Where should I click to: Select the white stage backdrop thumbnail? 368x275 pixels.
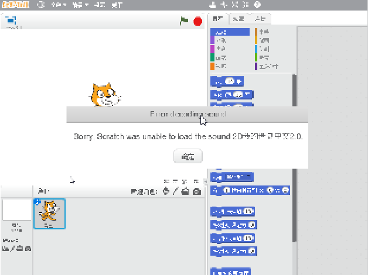pos(16,209)
